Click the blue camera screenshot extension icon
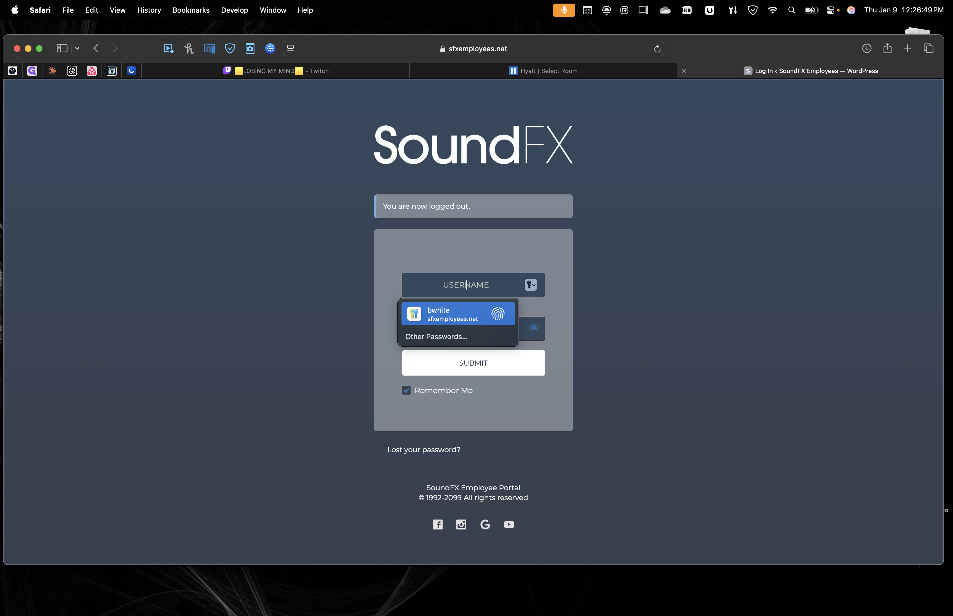This screenshot has height=616, width=953. tap(250, 49)
